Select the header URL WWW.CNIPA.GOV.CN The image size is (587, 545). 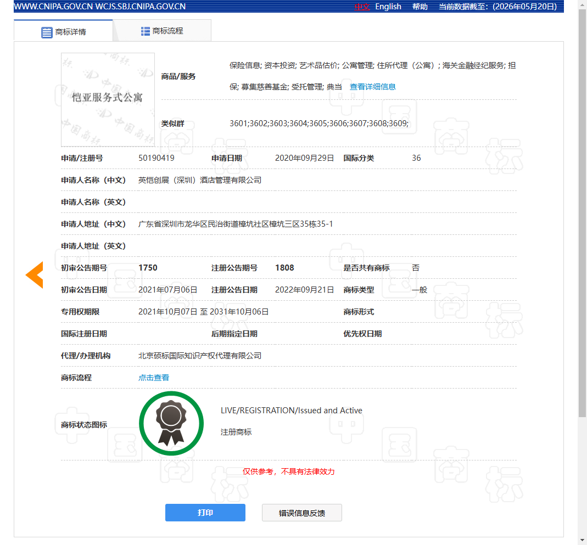pos(53,7)
